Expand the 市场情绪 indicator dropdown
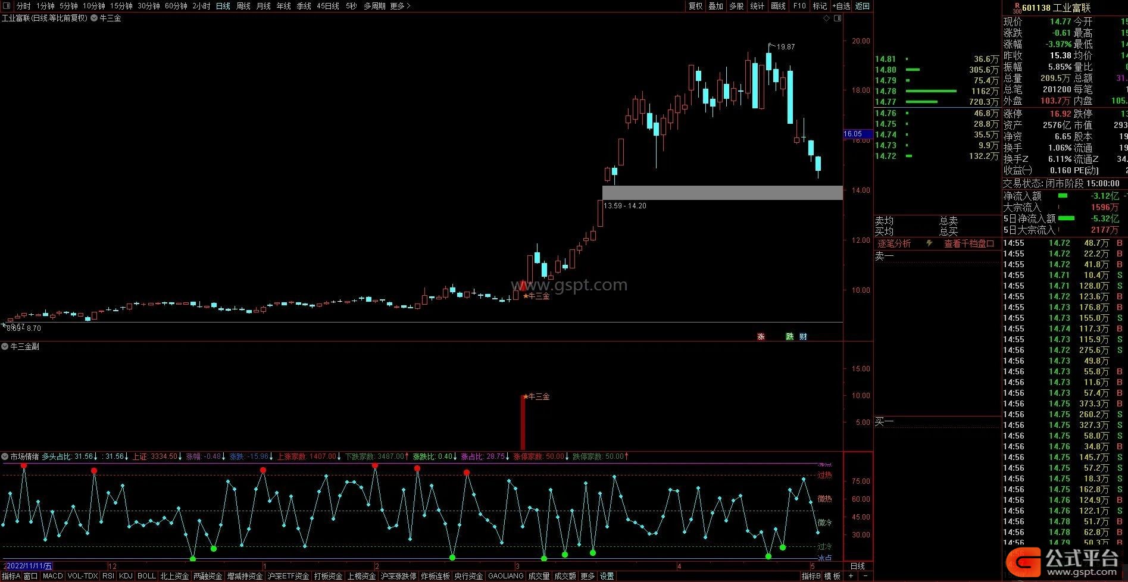Viewport: 1128px width, 582px height. coord(5,456)
